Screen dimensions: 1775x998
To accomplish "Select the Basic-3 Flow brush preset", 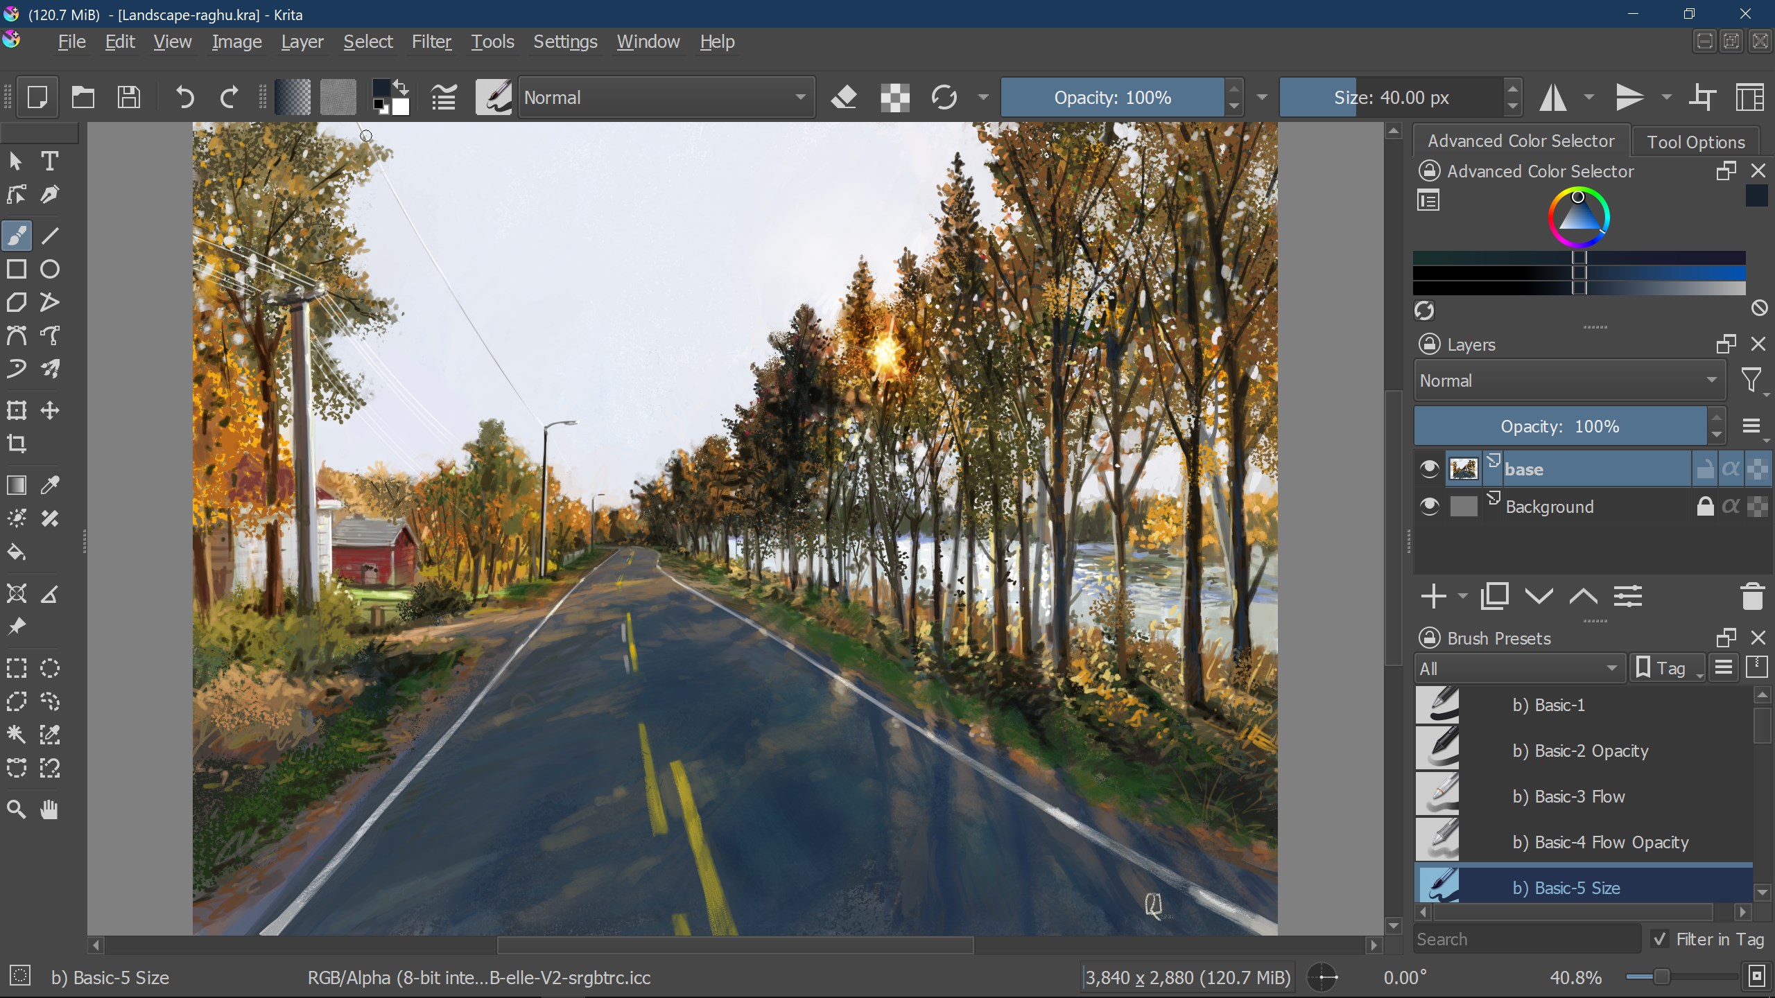I will 1569,797.
